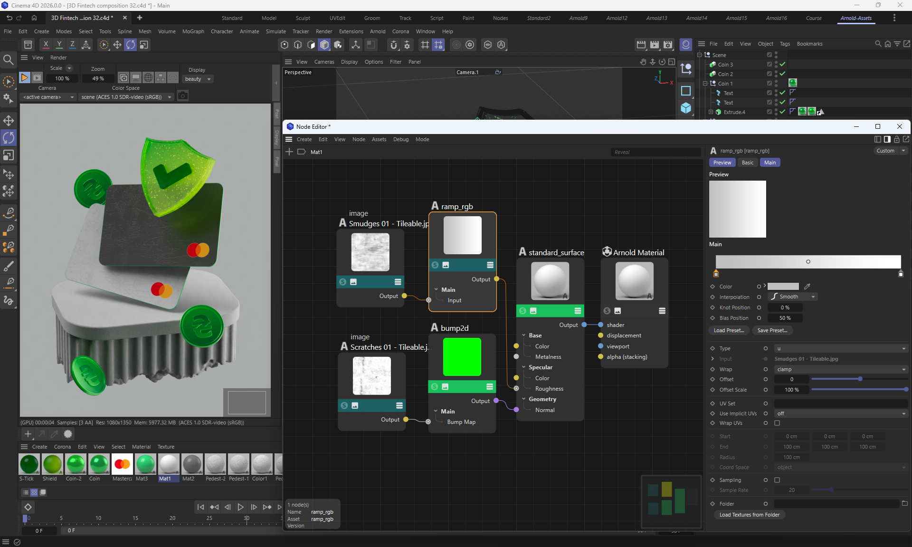Viewport: 912px width, 547px height.
Task: Open the Wrap clamp dropdown
Action: point(841,369)
